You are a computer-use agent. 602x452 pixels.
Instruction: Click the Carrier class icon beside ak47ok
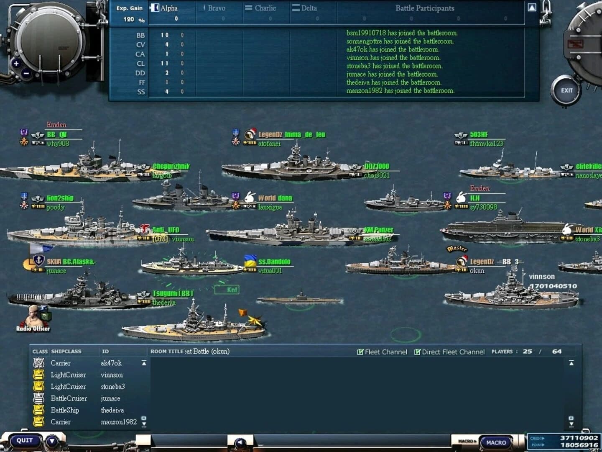[38, 363]
